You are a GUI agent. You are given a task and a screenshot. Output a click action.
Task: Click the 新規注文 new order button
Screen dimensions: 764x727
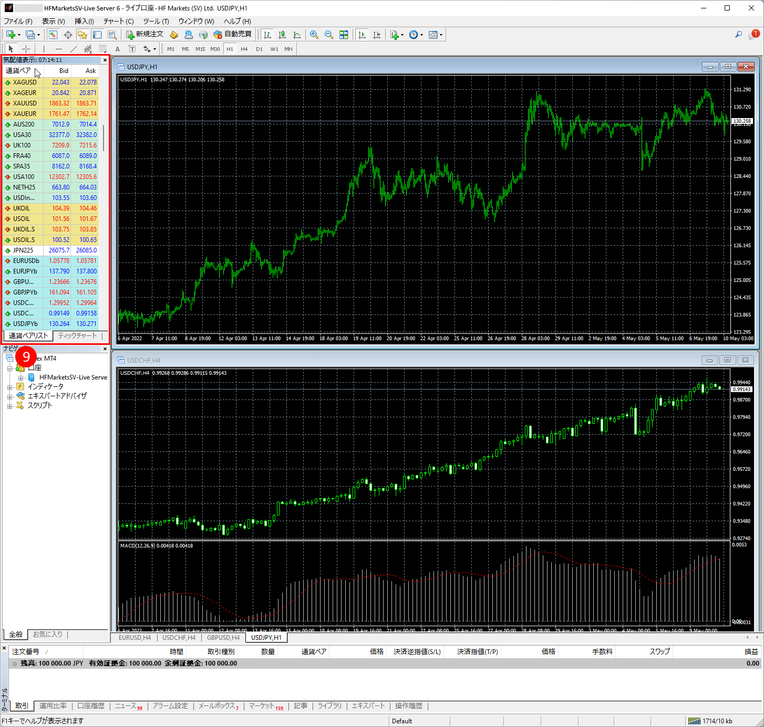(x=145, y=35)
